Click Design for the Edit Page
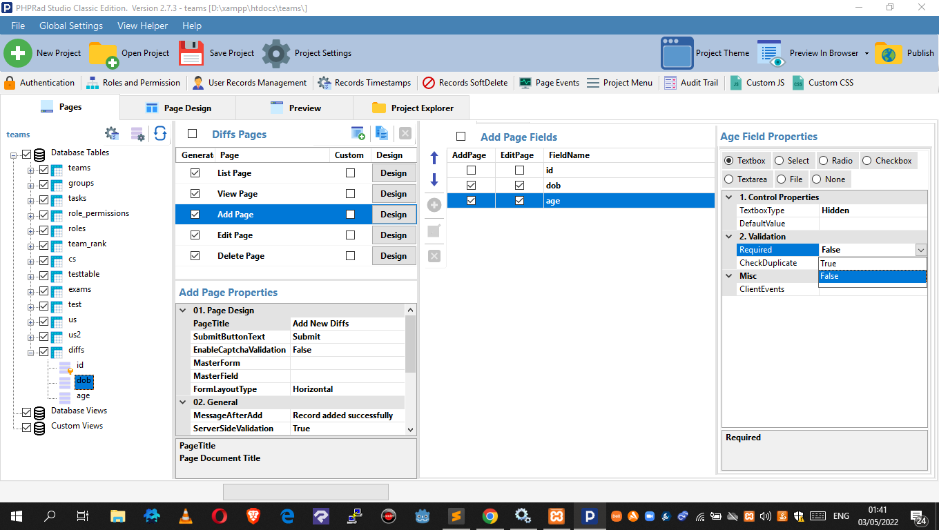939x530 pixels. (x=394, y=235)
